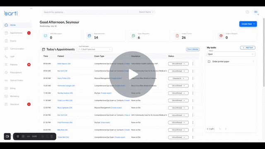Change Kelly Kapoor's Unconfirmed status dropdown
Viewport: 265px width, 149px height.
coord(178,64)
